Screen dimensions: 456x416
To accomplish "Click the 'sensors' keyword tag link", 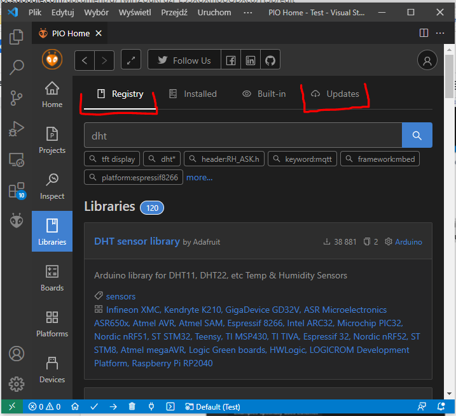I will 121,296.
